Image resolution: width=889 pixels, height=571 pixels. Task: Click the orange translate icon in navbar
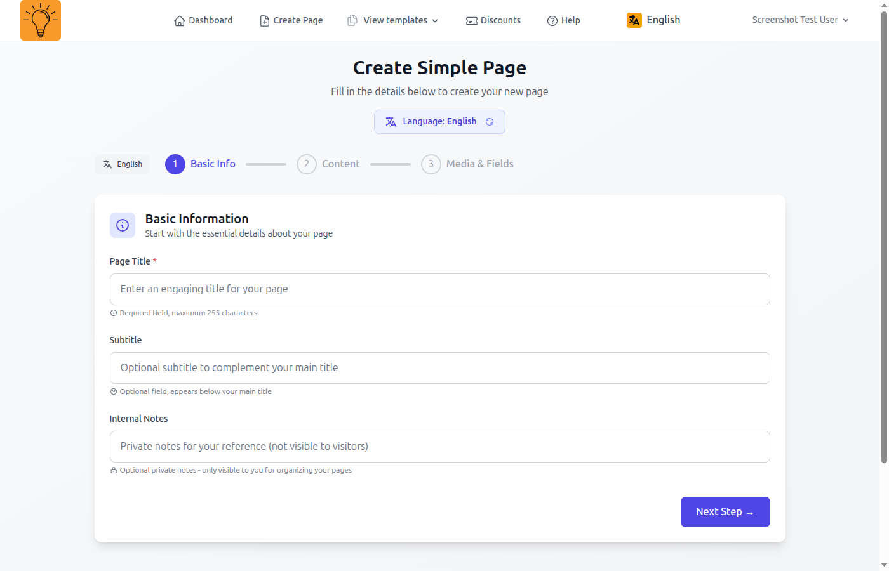(x=634, y=20)
